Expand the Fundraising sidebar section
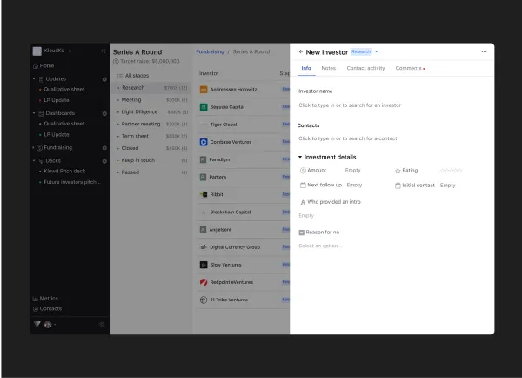The height and width of the screenshot is (378, 522). click(x=33, y=147)
